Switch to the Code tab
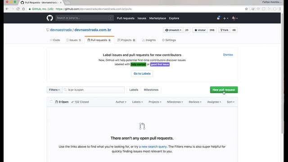The height and width of the screenshot is (162, 288). coord(55,40)
